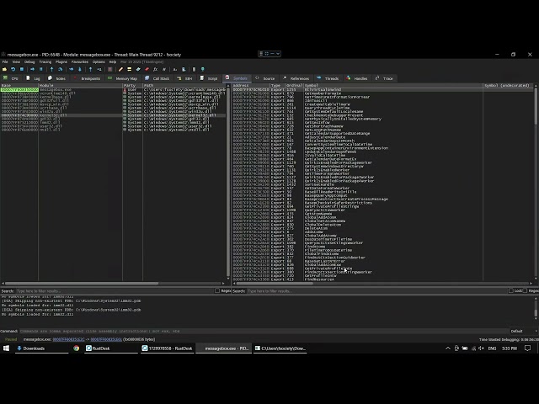Open the Functions fx icon

pos(155,69)
